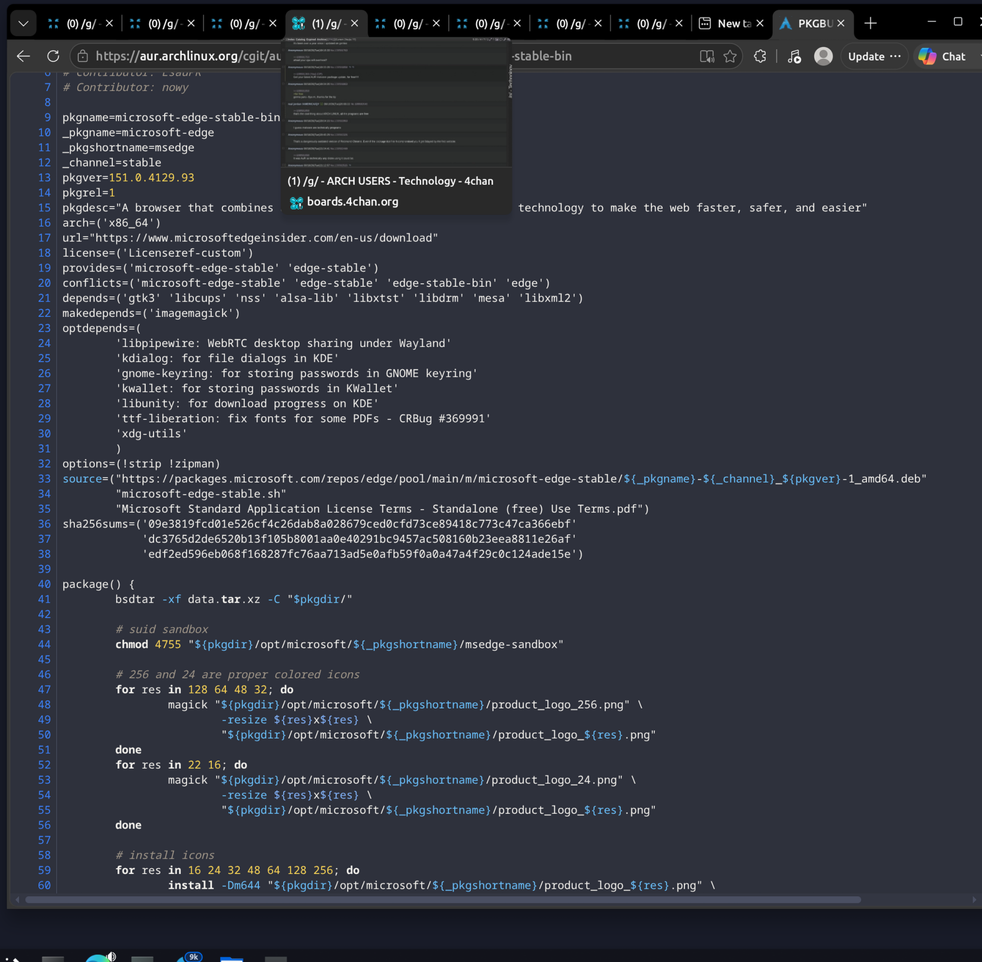Viewport: 982px width, 962px height.
Task: Click the "conflicts=" line
Action: pyautogui.click(x=306, y=284)
